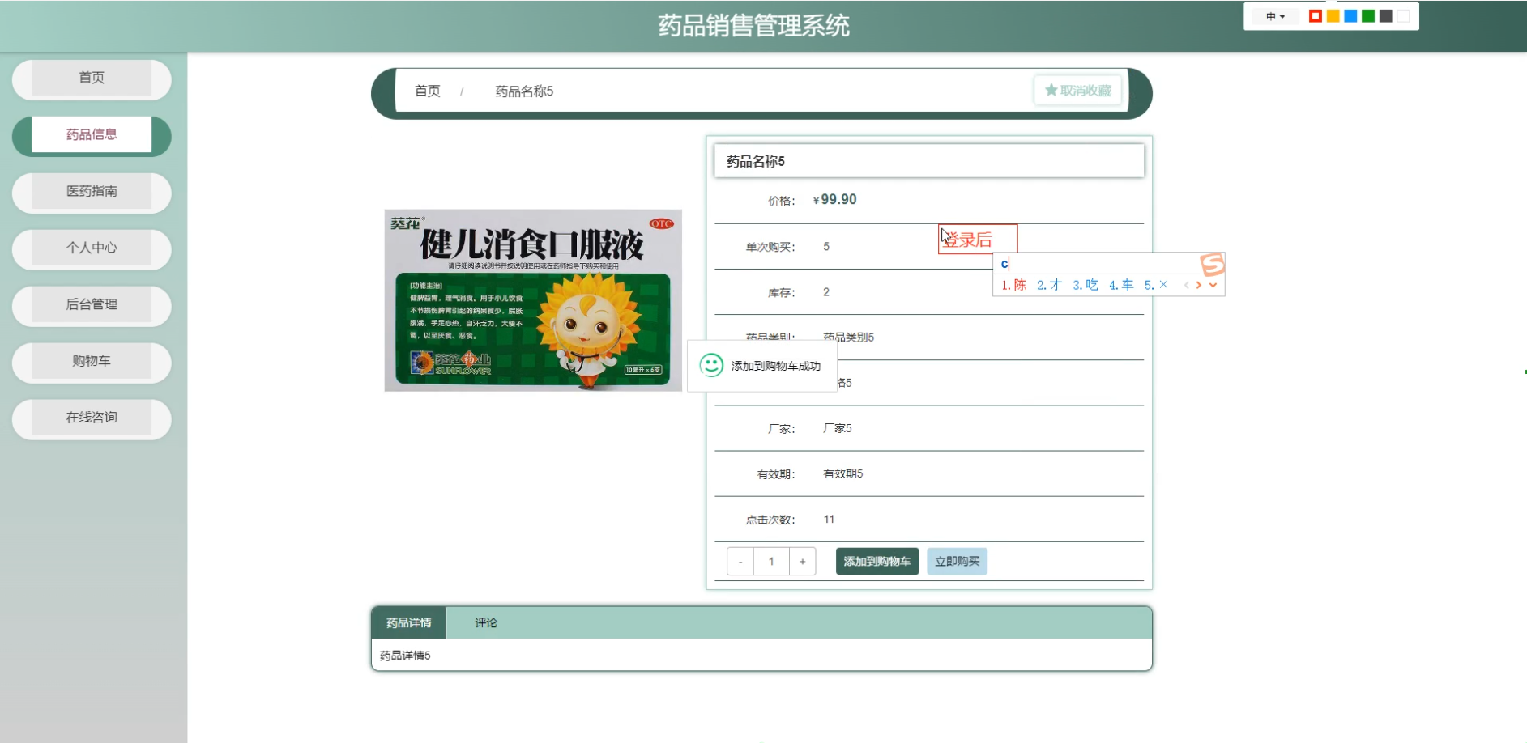Select IME candidate 2.才
1527x743 pixels.
(x=1049, y=285)
